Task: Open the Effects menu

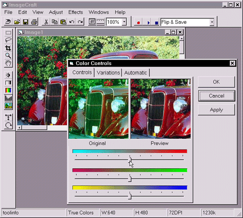Action: coord(76,12)
